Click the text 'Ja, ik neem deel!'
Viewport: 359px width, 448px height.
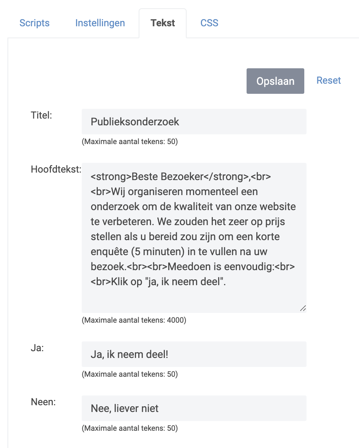[x=129, y=354]
